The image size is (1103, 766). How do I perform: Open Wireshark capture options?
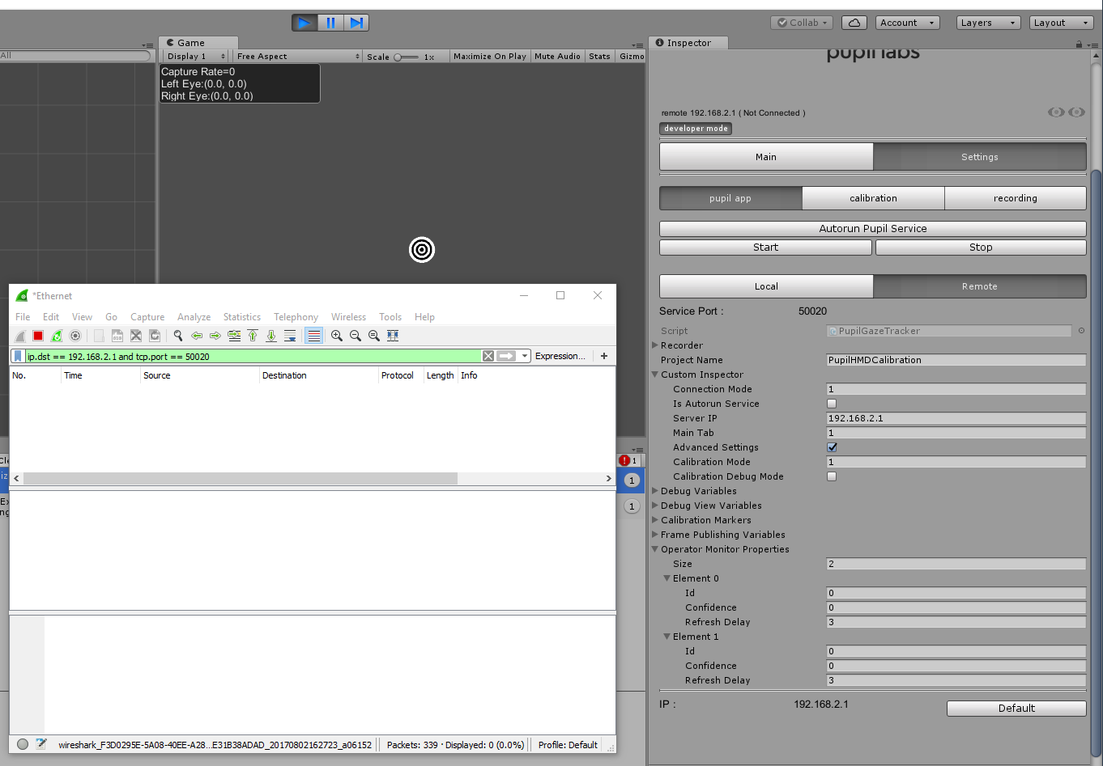pos(75,336)
